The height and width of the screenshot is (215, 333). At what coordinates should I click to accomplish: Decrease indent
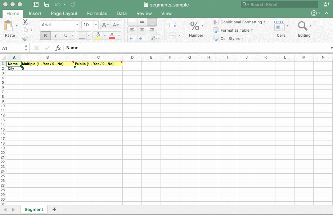[x=132, y=38]
